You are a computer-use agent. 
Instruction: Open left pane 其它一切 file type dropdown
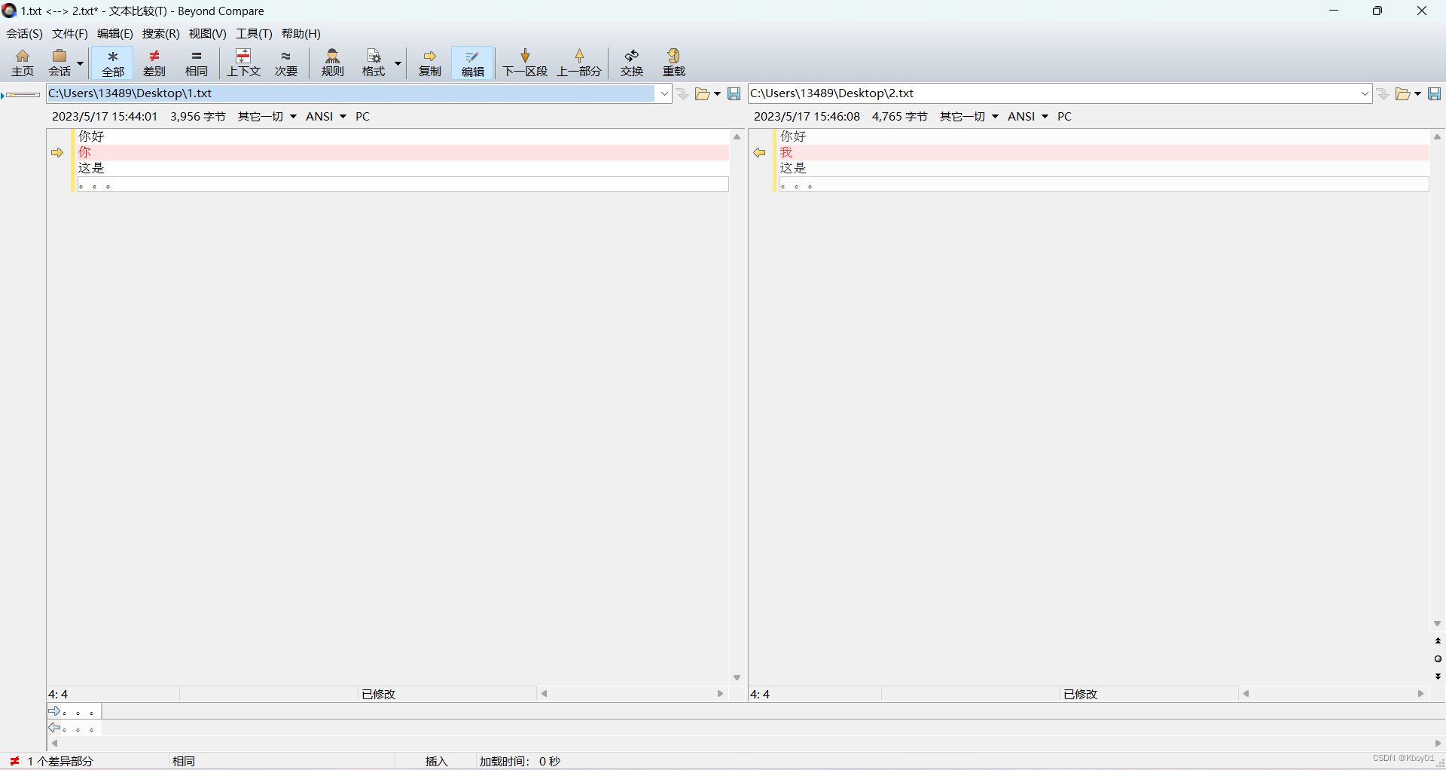[267, 117]
